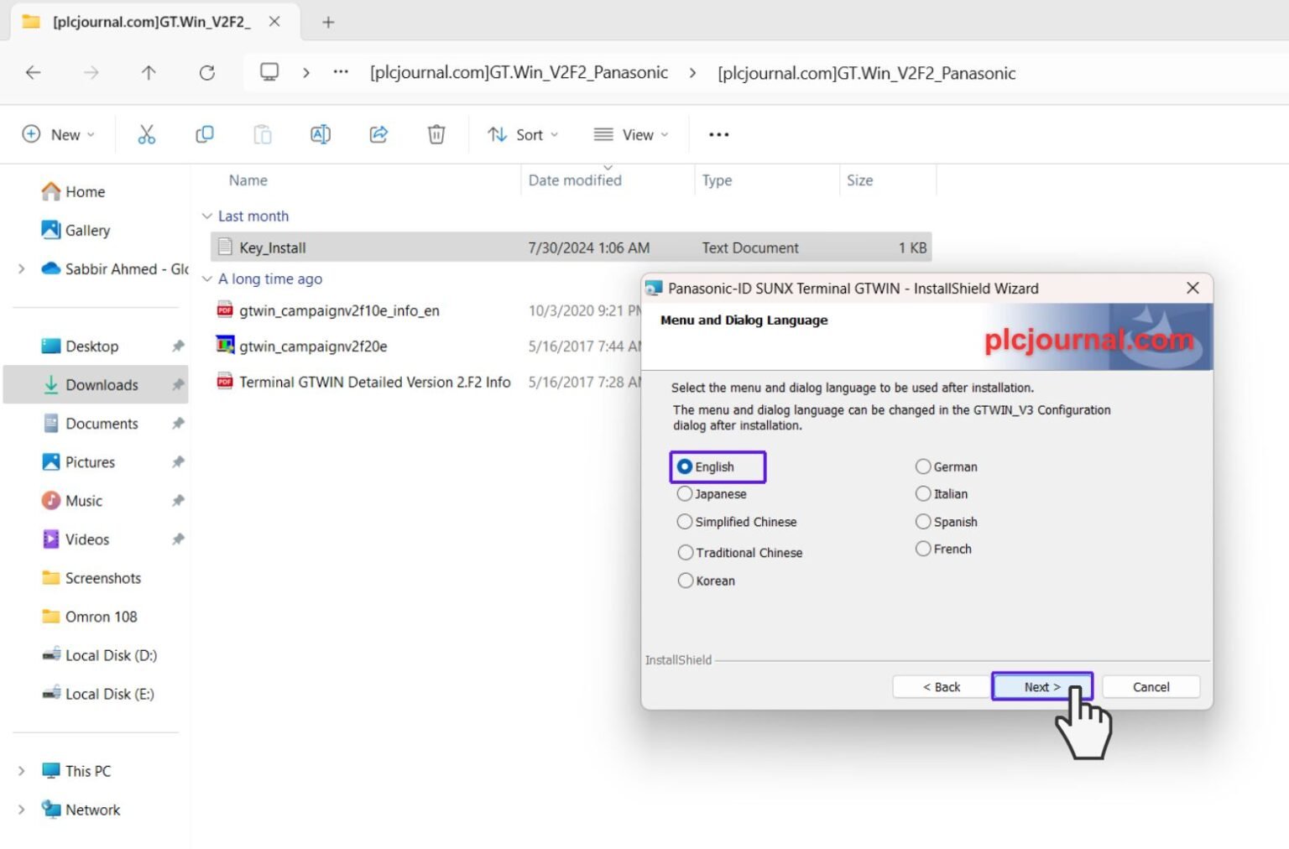Click the Refresh icon in navigation bar
The height and width of the screenshot is (849, 1289).
point(207,73)
